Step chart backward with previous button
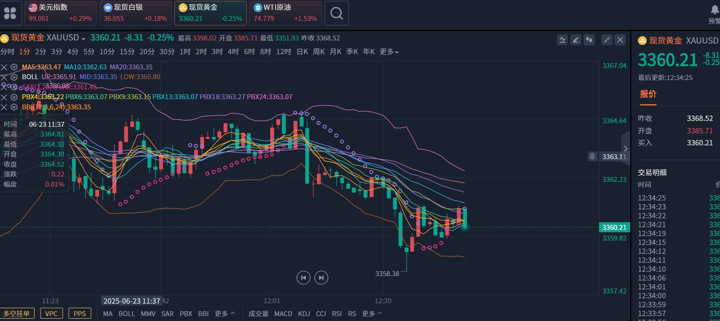This screenshot has width=720, height=321. 304,278
